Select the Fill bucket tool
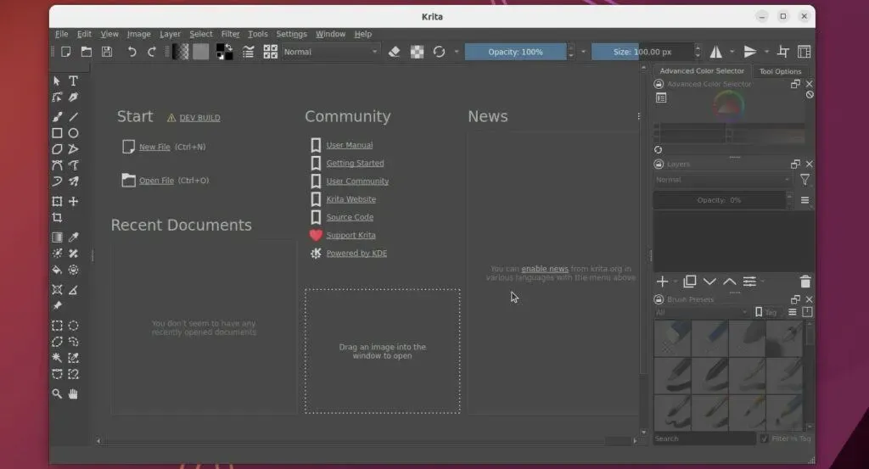 coord(57,271)
